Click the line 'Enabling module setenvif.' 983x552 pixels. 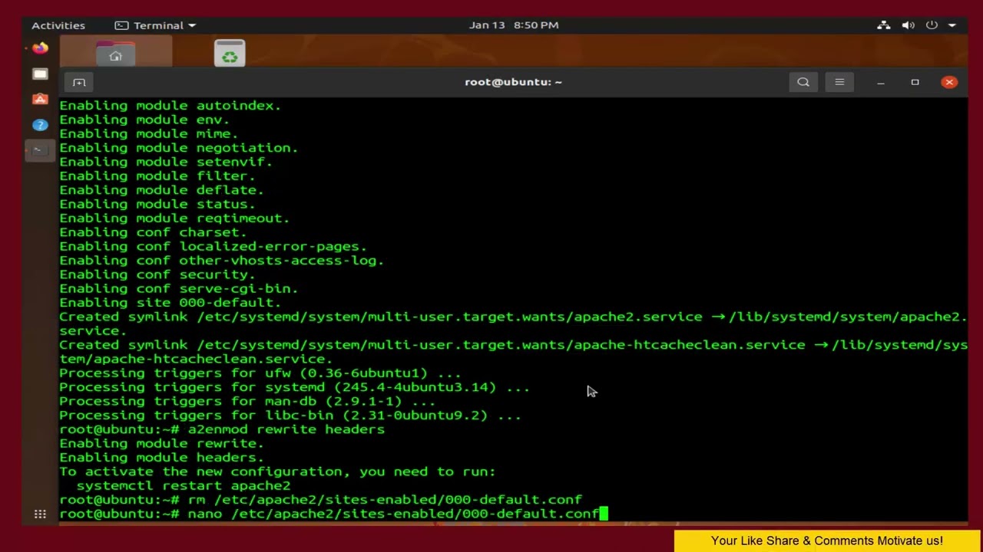(x=166, y=162)
